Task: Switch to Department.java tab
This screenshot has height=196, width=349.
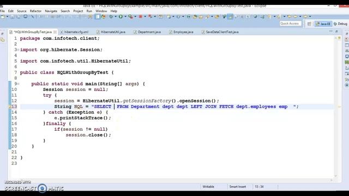Action: click(x=147, y=32)
